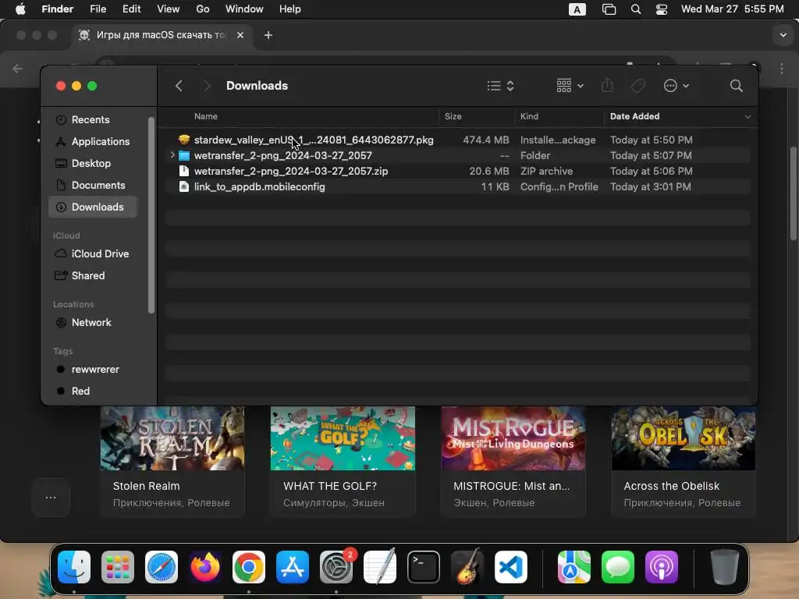799x599 pixels.
Task: Sort files by Size column
Action: 453,116
